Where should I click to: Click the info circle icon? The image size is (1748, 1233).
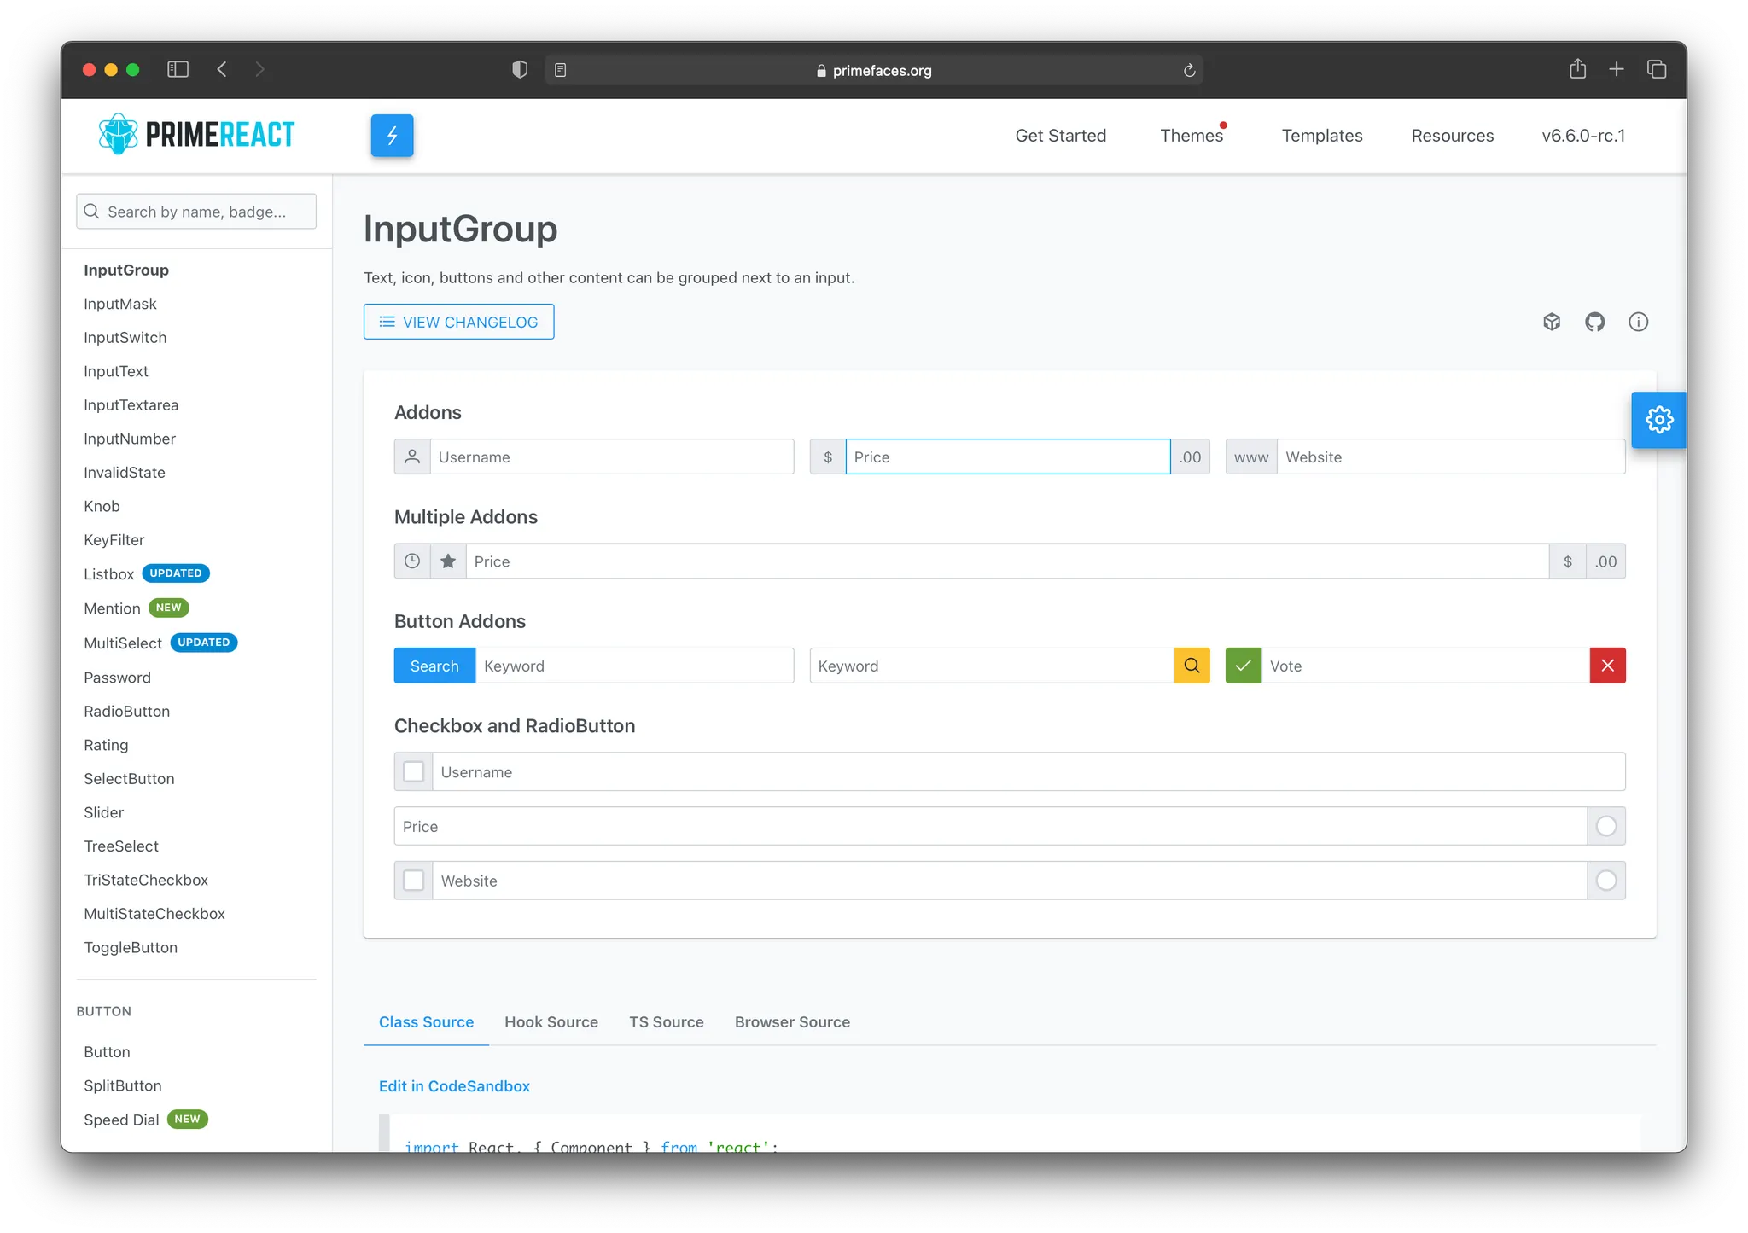1638,322
